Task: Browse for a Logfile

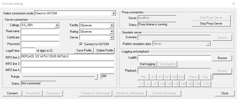Action: (x=222, y=58)
